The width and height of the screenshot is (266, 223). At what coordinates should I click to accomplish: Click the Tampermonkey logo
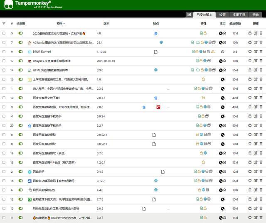click(x=9, y=4)
